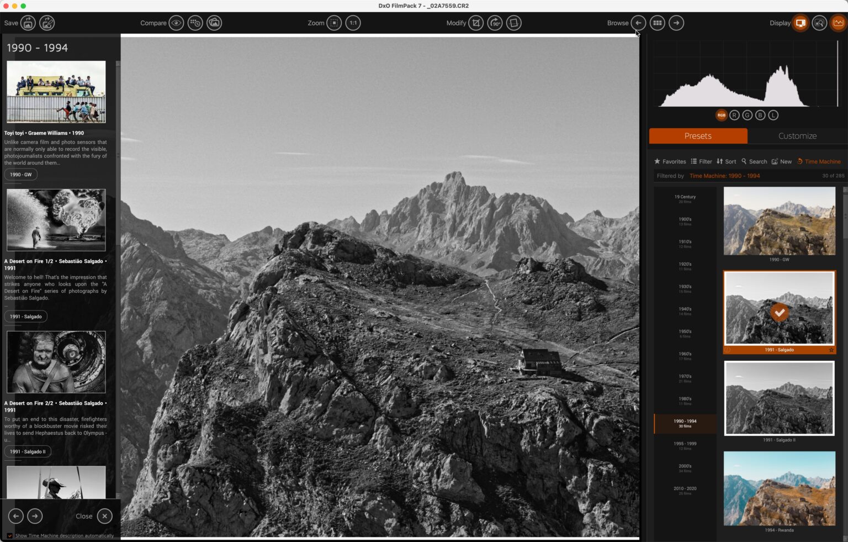848x542 pixels.
Task: Toggle the histogram display icon
Action: click(x=838, y=23)
